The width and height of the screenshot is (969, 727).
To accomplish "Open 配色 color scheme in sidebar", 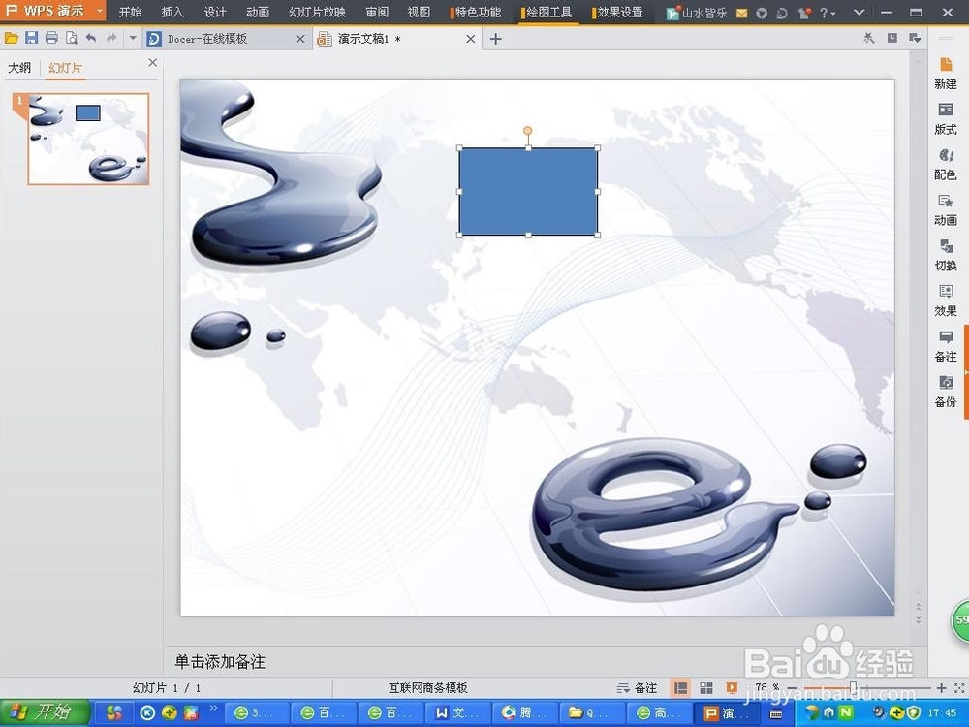I will [946, 165].
